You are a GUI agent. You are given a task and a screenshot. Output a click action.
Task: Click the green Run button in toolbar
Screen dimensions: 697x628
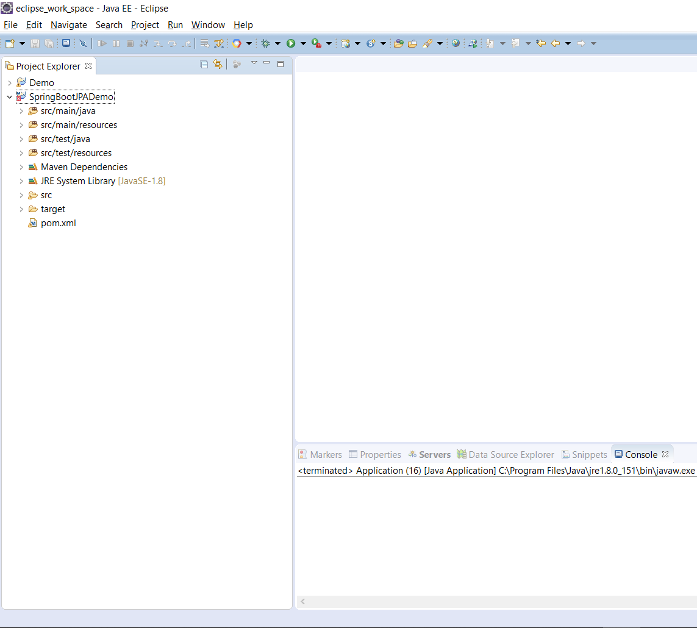291,43
